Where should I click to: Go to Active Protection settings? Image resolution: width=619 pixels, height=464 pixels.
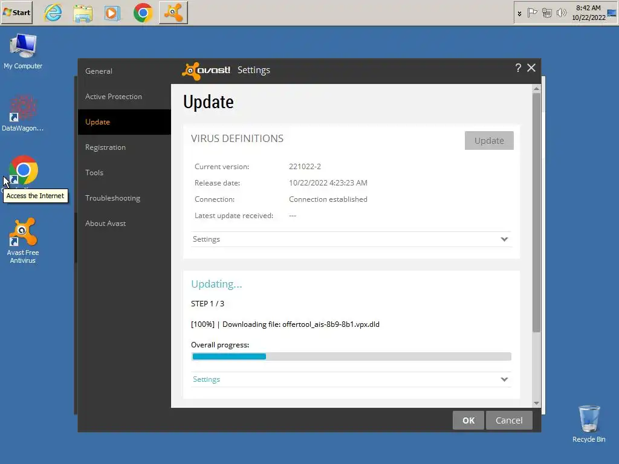click(125, 96)
